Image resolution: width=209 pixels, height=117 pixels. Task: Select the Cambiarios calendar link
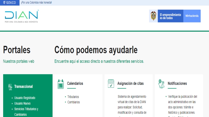(73, 102)
